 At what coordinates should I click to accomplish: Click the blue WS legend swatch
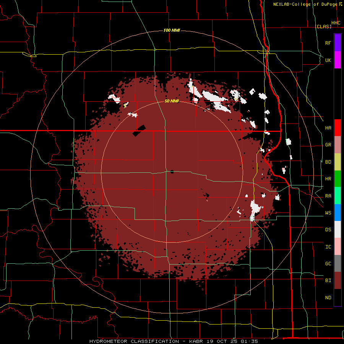pos(338,213)
